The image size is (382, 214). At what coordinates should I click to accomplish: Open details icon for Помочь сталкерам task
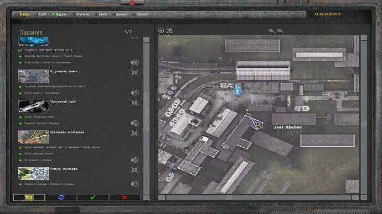coord(135,170)
